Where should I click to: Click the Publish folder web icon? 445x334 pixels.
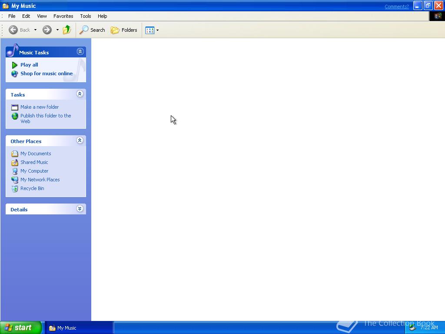click(x=15, y=116)
